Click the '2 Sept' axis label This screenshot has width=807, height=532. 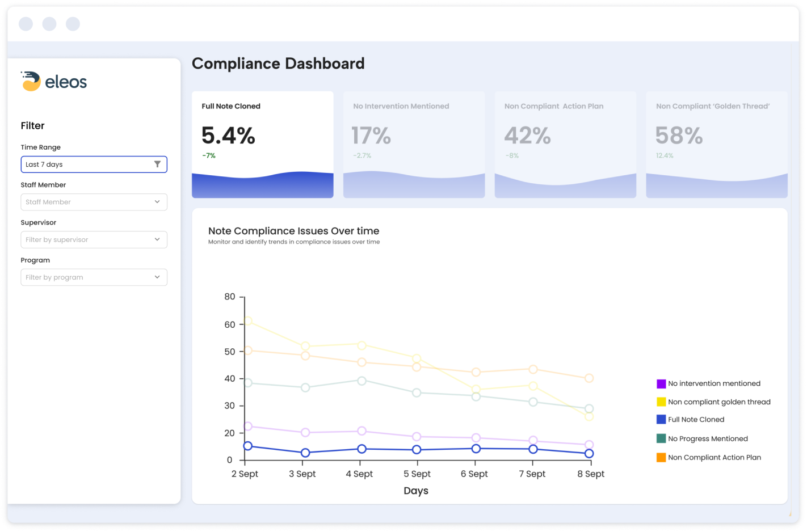pyautogui.click(x=245, y=474)
